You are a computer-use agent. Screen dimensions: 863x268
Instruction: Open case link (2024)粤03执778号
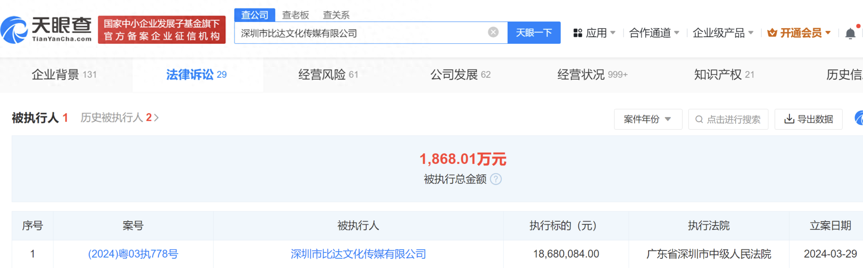point(133,254)
